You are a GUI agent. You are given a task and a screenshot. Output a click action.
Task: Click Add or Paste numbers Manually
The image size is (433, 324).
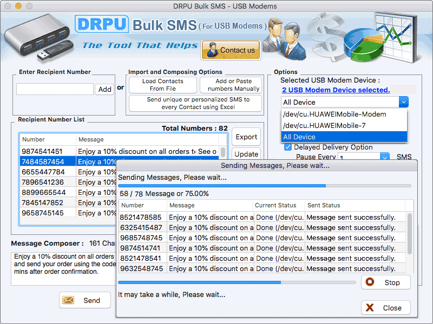pos(231,85)
